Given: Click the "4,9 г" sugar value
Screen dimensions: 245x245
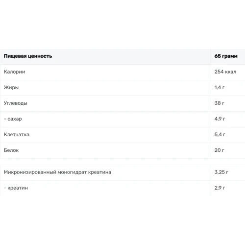Looking at the screenshot, I should 220,119.
